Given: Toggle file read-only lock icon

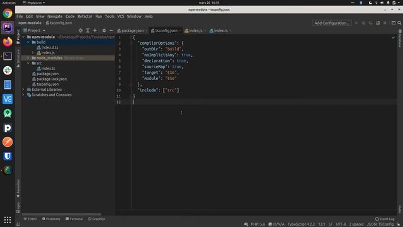Looking at the screenshot, I should point(399,224).
